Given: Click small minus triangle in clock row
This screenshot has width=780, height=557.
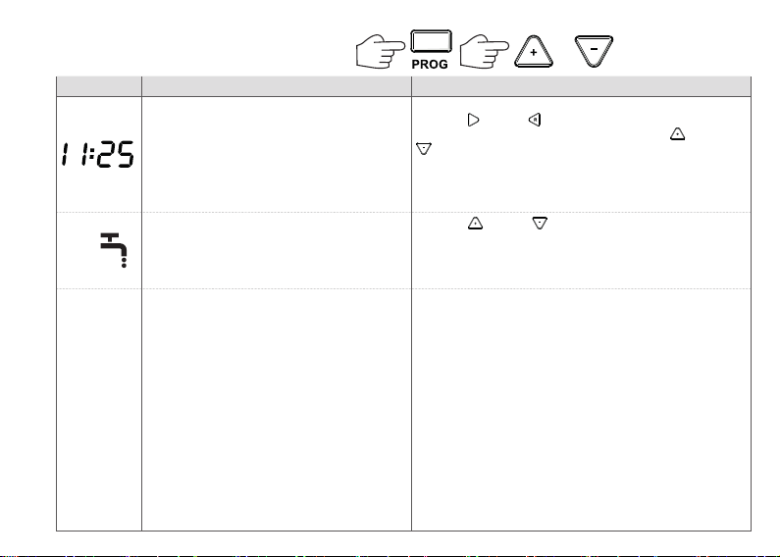Looking at the screenshot, I should 424,148.
